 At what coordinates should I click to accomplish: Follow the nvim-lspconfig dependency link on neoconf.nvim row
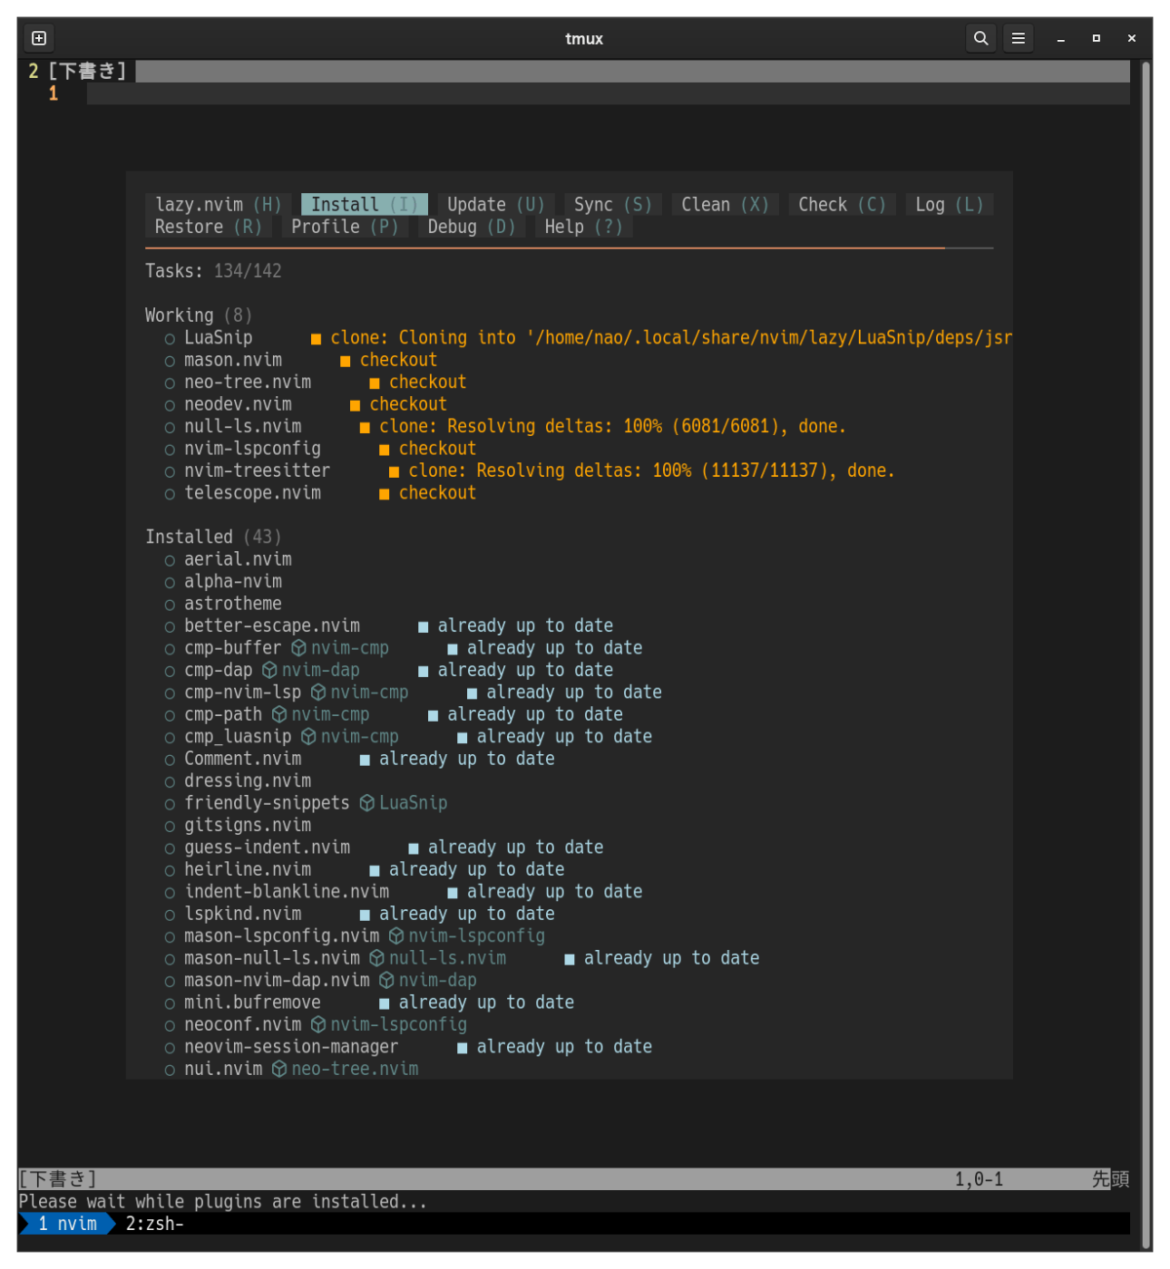pyautogui.click(x=399, y=1024)
